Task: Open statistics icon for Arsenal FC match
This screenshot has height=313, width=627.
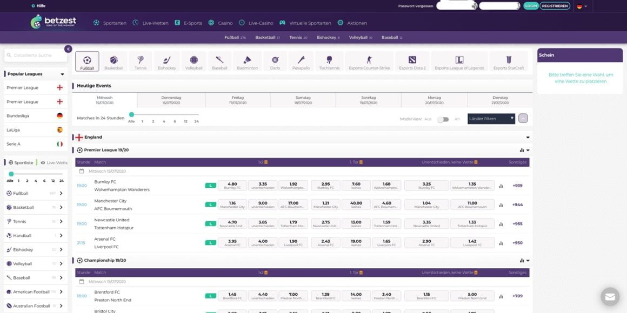Action: click(501, 243)
